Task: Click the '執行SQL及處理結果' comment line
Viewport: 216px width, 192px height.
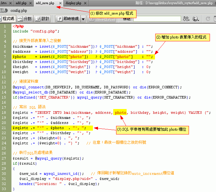Action: coord(33,153)
